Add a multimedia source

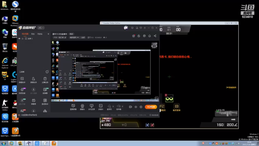(x=101, y=107)
